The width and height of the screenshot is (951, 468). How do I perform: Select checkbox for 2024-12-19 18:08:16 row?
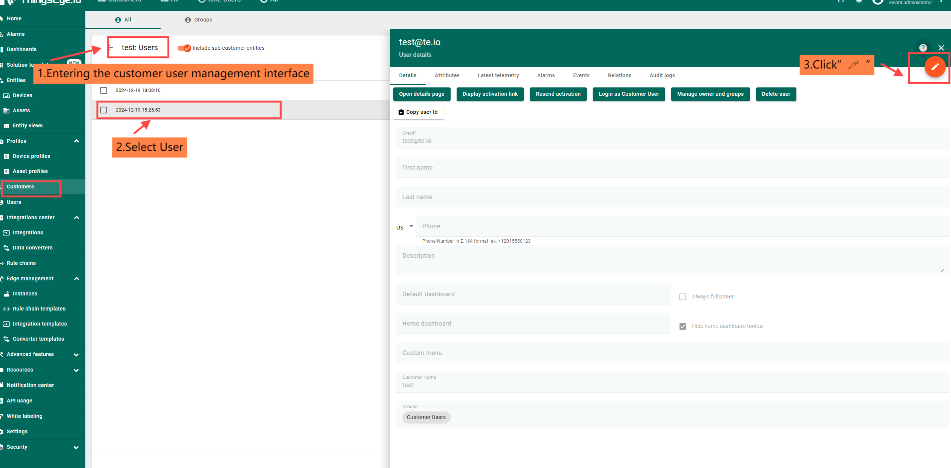(104, 90)
